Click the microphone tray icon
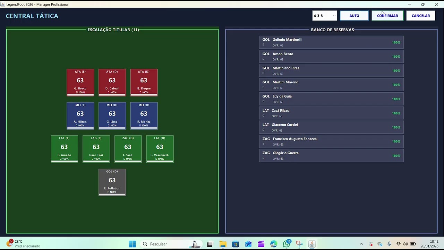This screenshot has height=250, width=444. click(x=389, y=244)
